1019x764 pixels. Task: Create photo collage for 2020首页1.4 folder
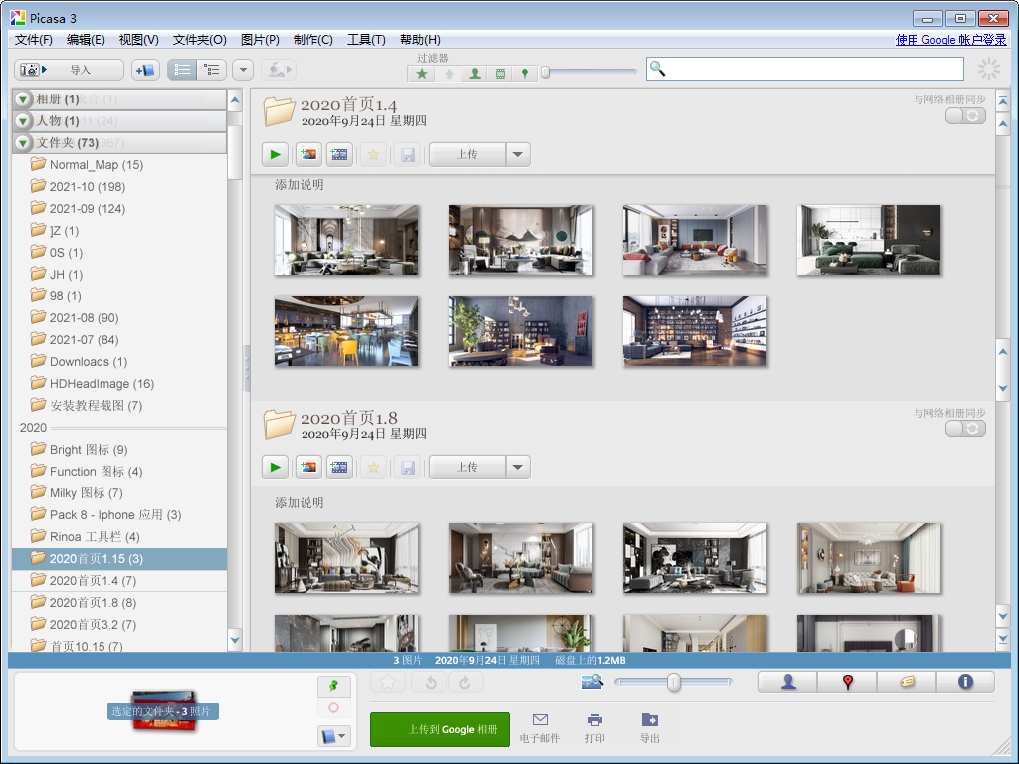click(x=308, y=154)
